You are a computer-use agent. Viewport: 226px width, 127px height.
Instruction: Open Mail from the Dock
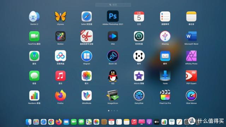click(66, 122)
